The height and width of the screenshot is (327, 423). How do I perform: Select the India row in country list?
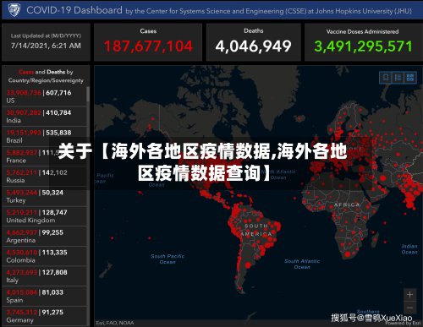(x=45, y=117)
